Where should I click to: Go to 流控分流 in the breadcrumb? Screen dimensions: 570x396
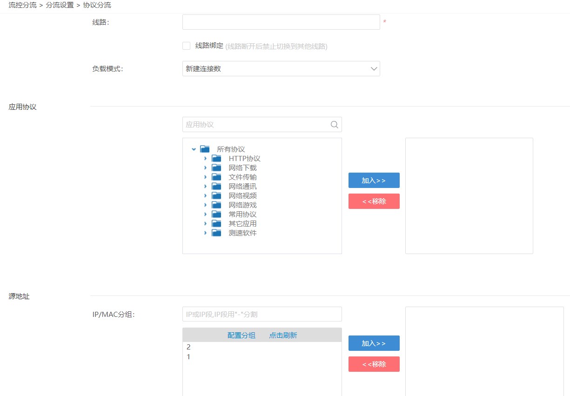tap(23, 6)
